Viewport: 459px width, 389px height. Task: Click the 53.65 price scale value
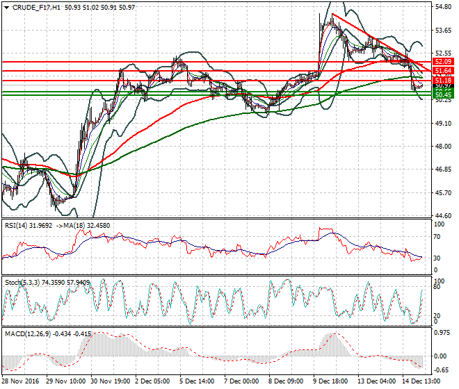[444, 30]
